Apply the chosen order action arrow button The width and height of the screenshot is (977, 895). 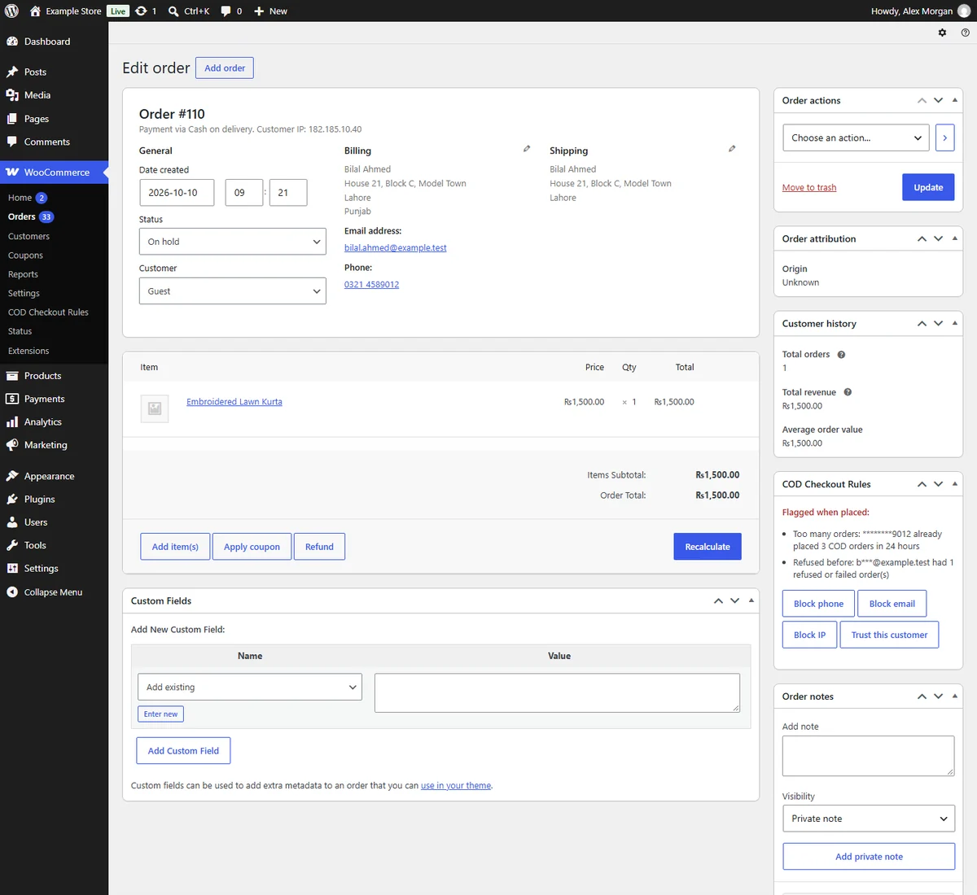944,138
